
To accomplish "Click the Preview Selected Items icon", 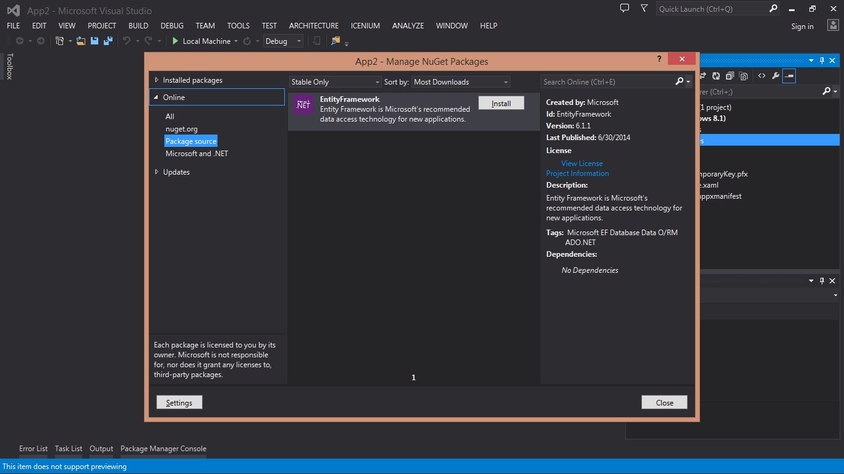I will click(789, 76).
